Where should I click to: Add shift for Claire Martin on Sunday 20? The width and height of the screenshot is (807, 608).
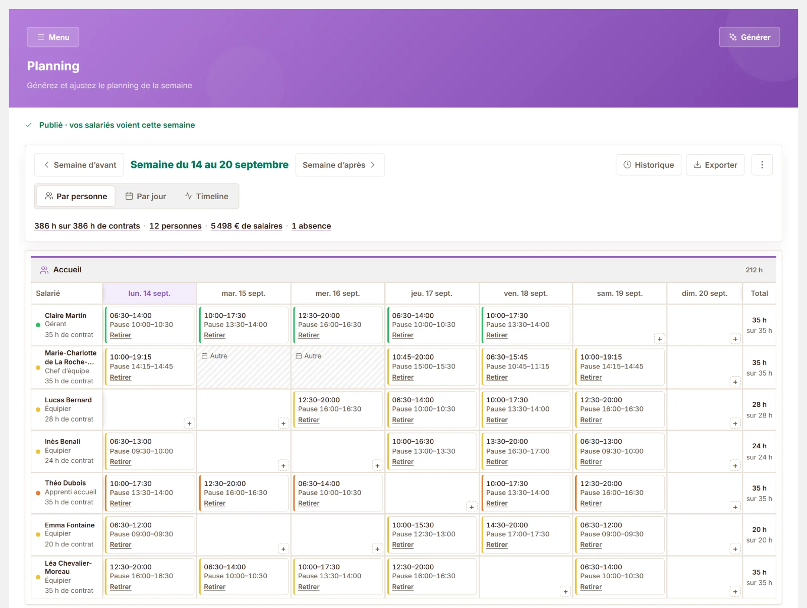tap(735, 339)
